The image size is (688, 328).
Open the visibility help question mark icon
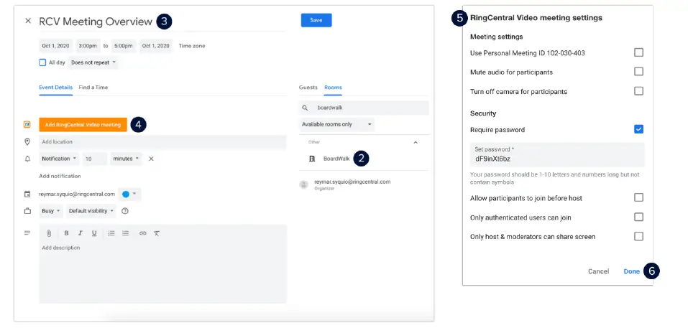tap(124, 211)
